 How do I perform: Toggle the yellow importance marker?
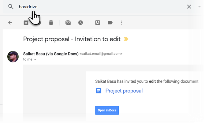126,39
